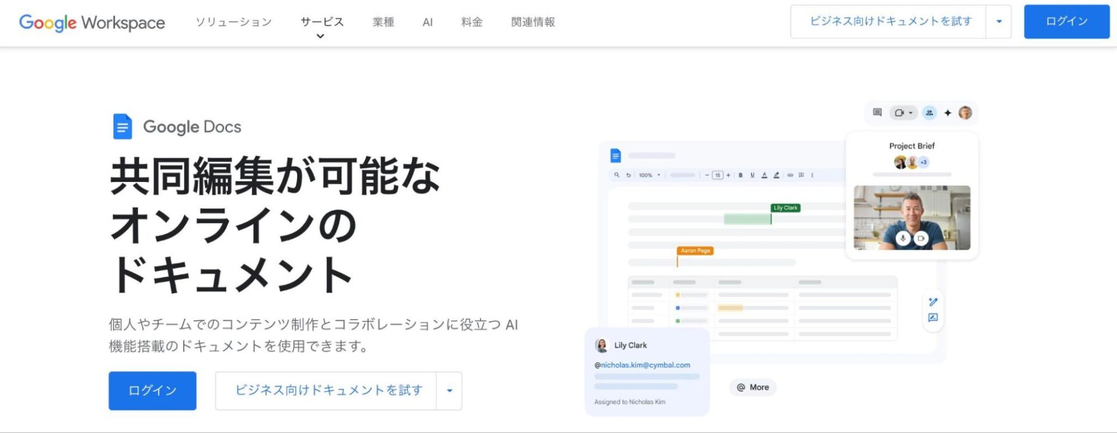
Task: Click the green Lily Clark cursor label
Action: click(x=785, y=207)
